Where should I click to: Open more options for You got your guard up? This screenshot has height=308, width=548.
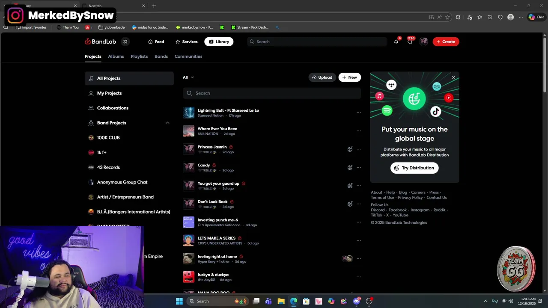(359, 186)
